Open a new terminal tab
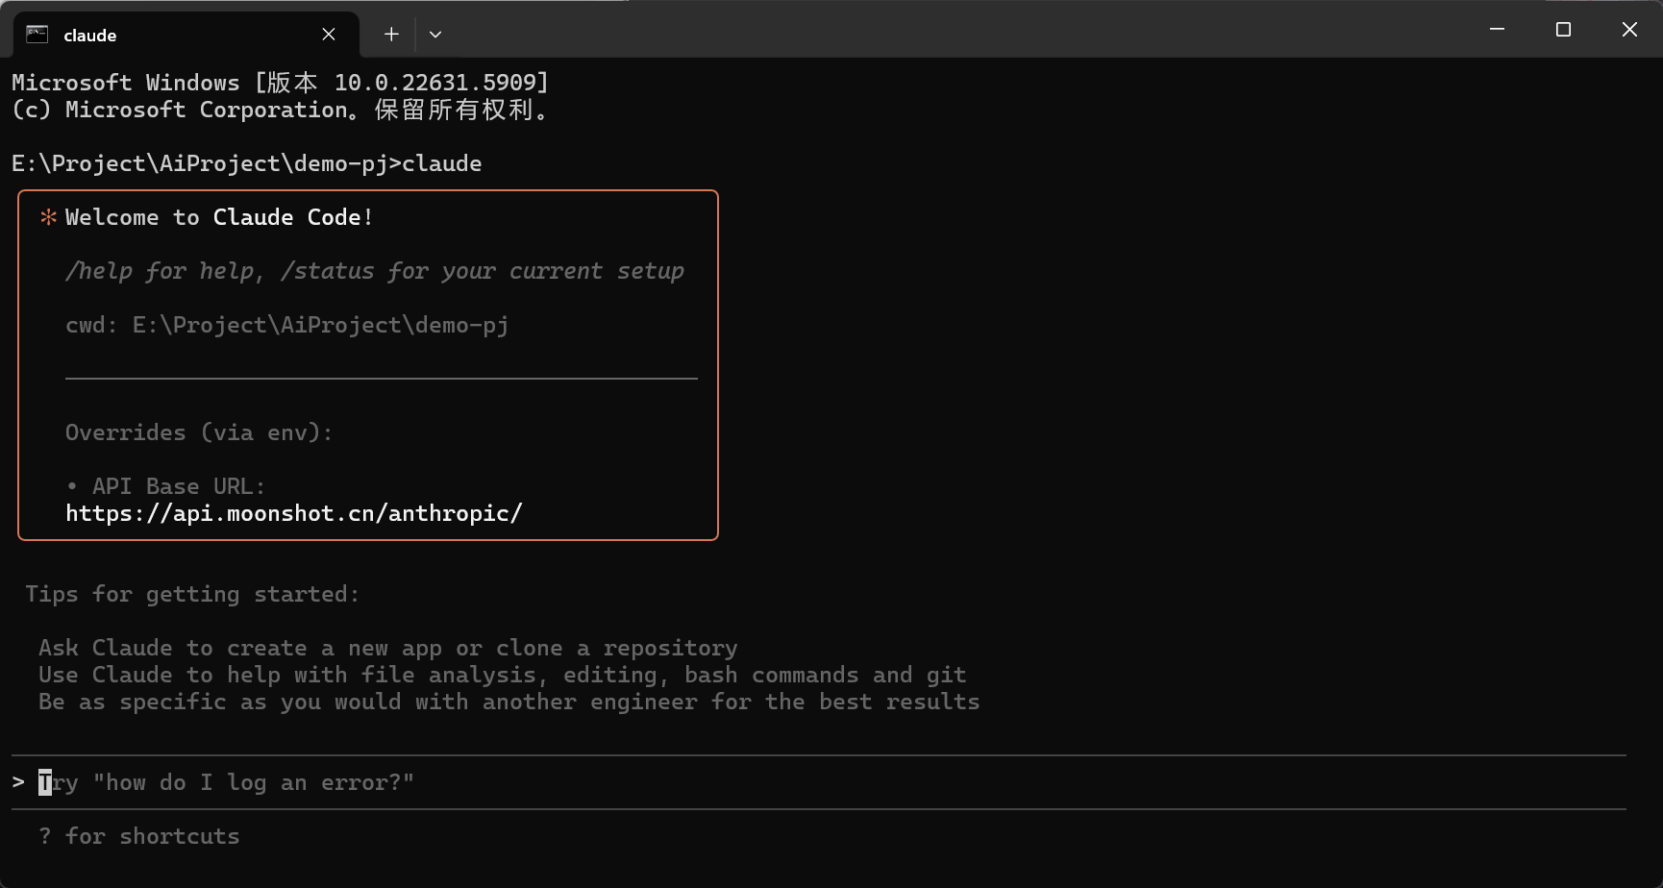 (391, 35)
